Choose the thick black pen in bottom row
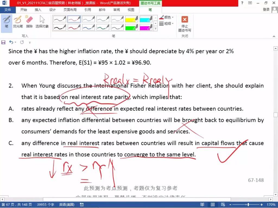The image size is (278, 208). pyautogui.click(x=59, y=27)
